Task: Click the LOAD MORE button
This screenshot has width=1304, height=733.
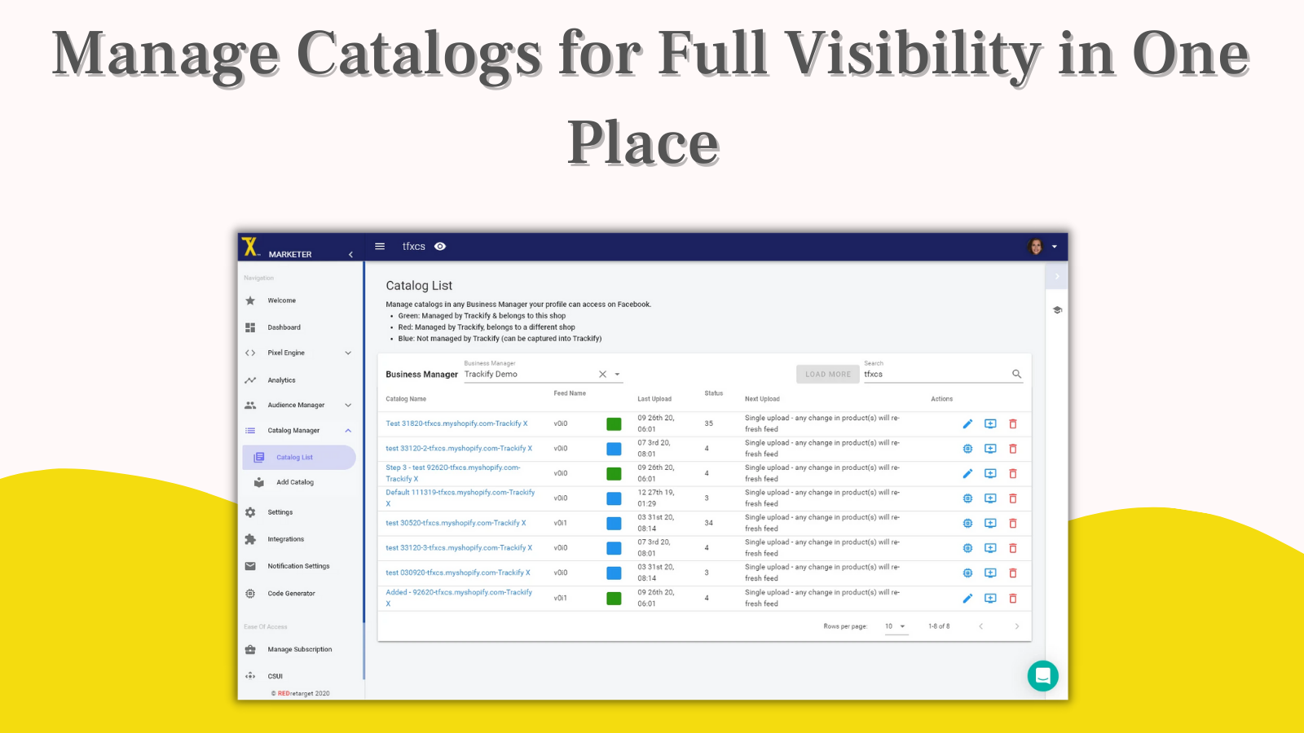Action: pos(828,374)
